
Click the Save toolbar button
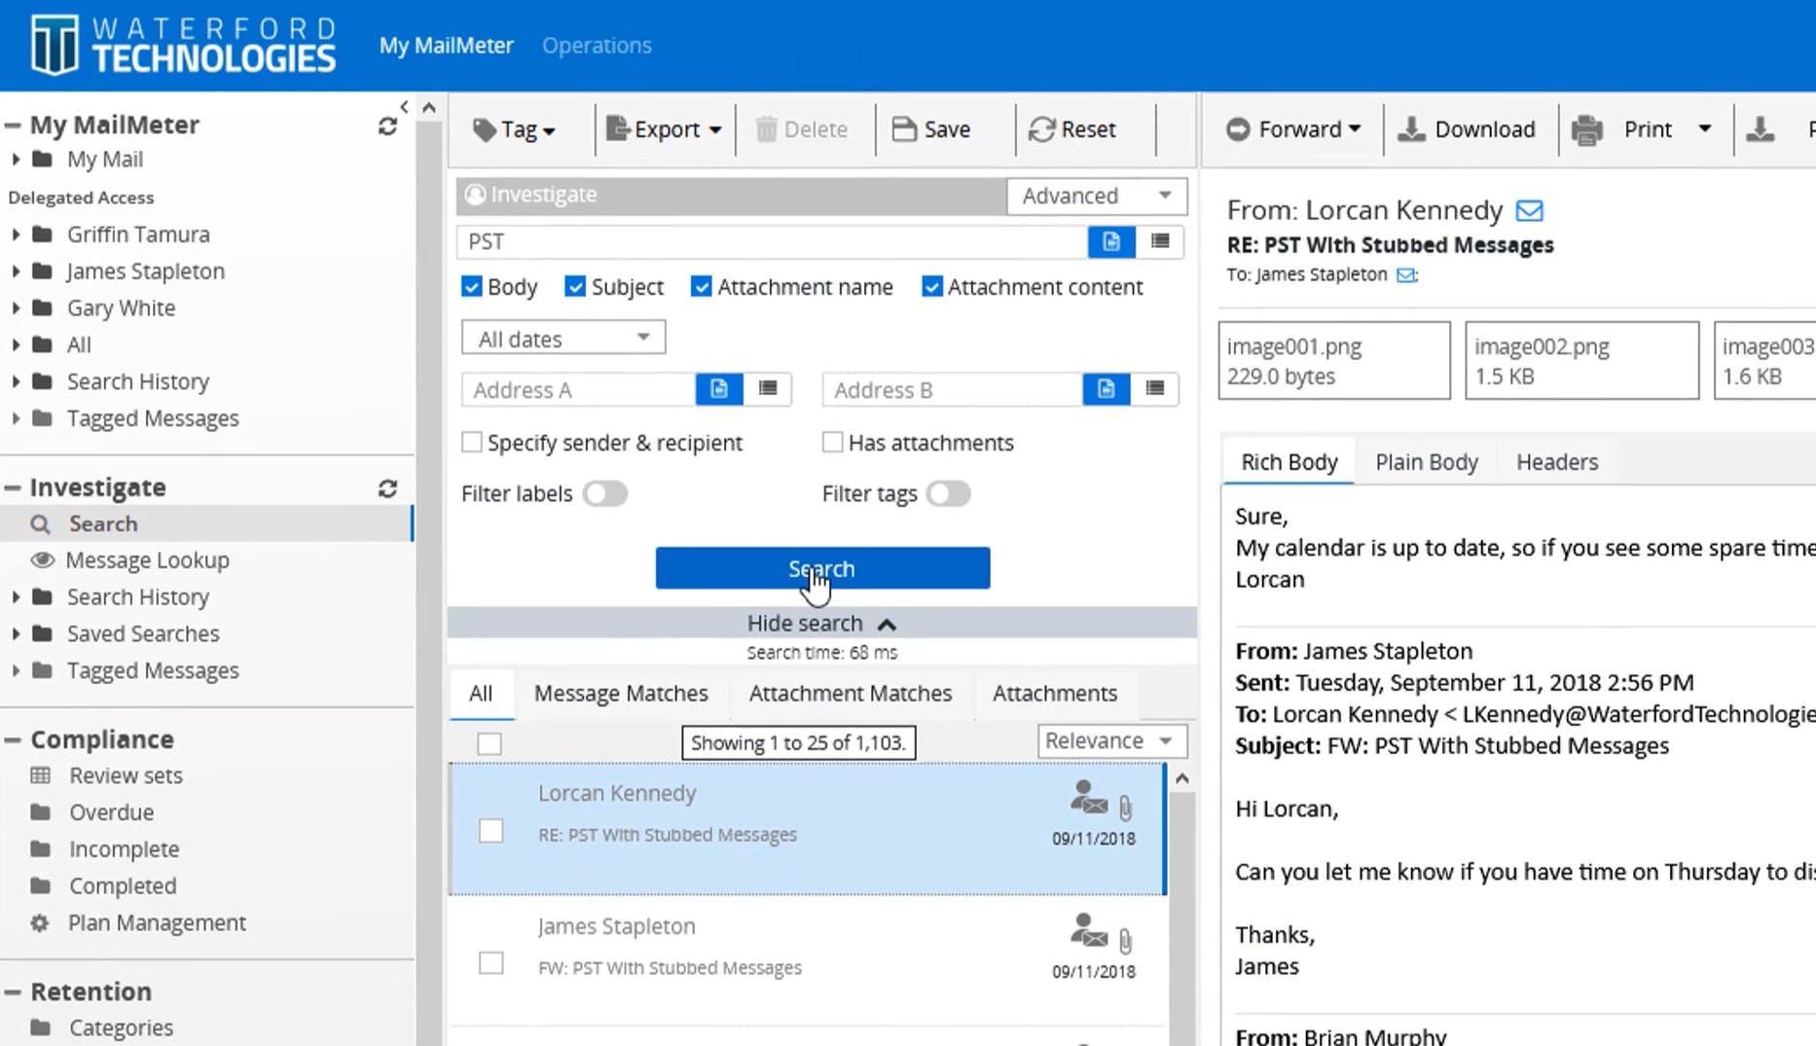point(931,129)
